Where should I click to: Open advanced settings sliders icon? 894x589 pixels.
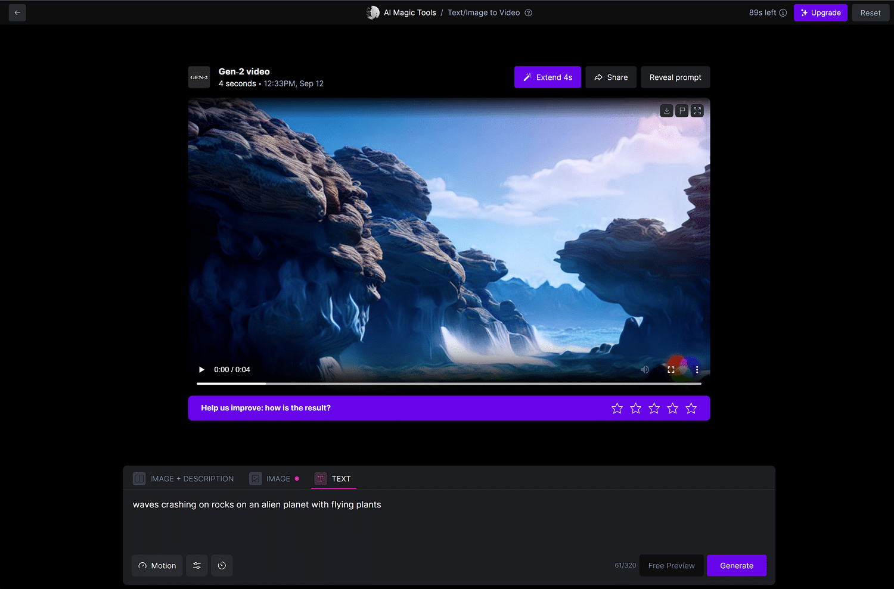pyautogui.click(x=197, y=566)
